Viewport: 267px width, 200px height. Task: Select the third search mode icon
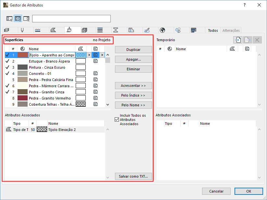26,19
